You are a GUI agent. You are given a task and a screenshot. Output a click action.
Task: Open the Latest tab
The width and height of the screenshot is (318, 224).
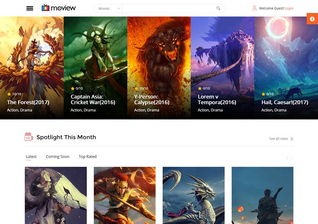pos(31,157)
